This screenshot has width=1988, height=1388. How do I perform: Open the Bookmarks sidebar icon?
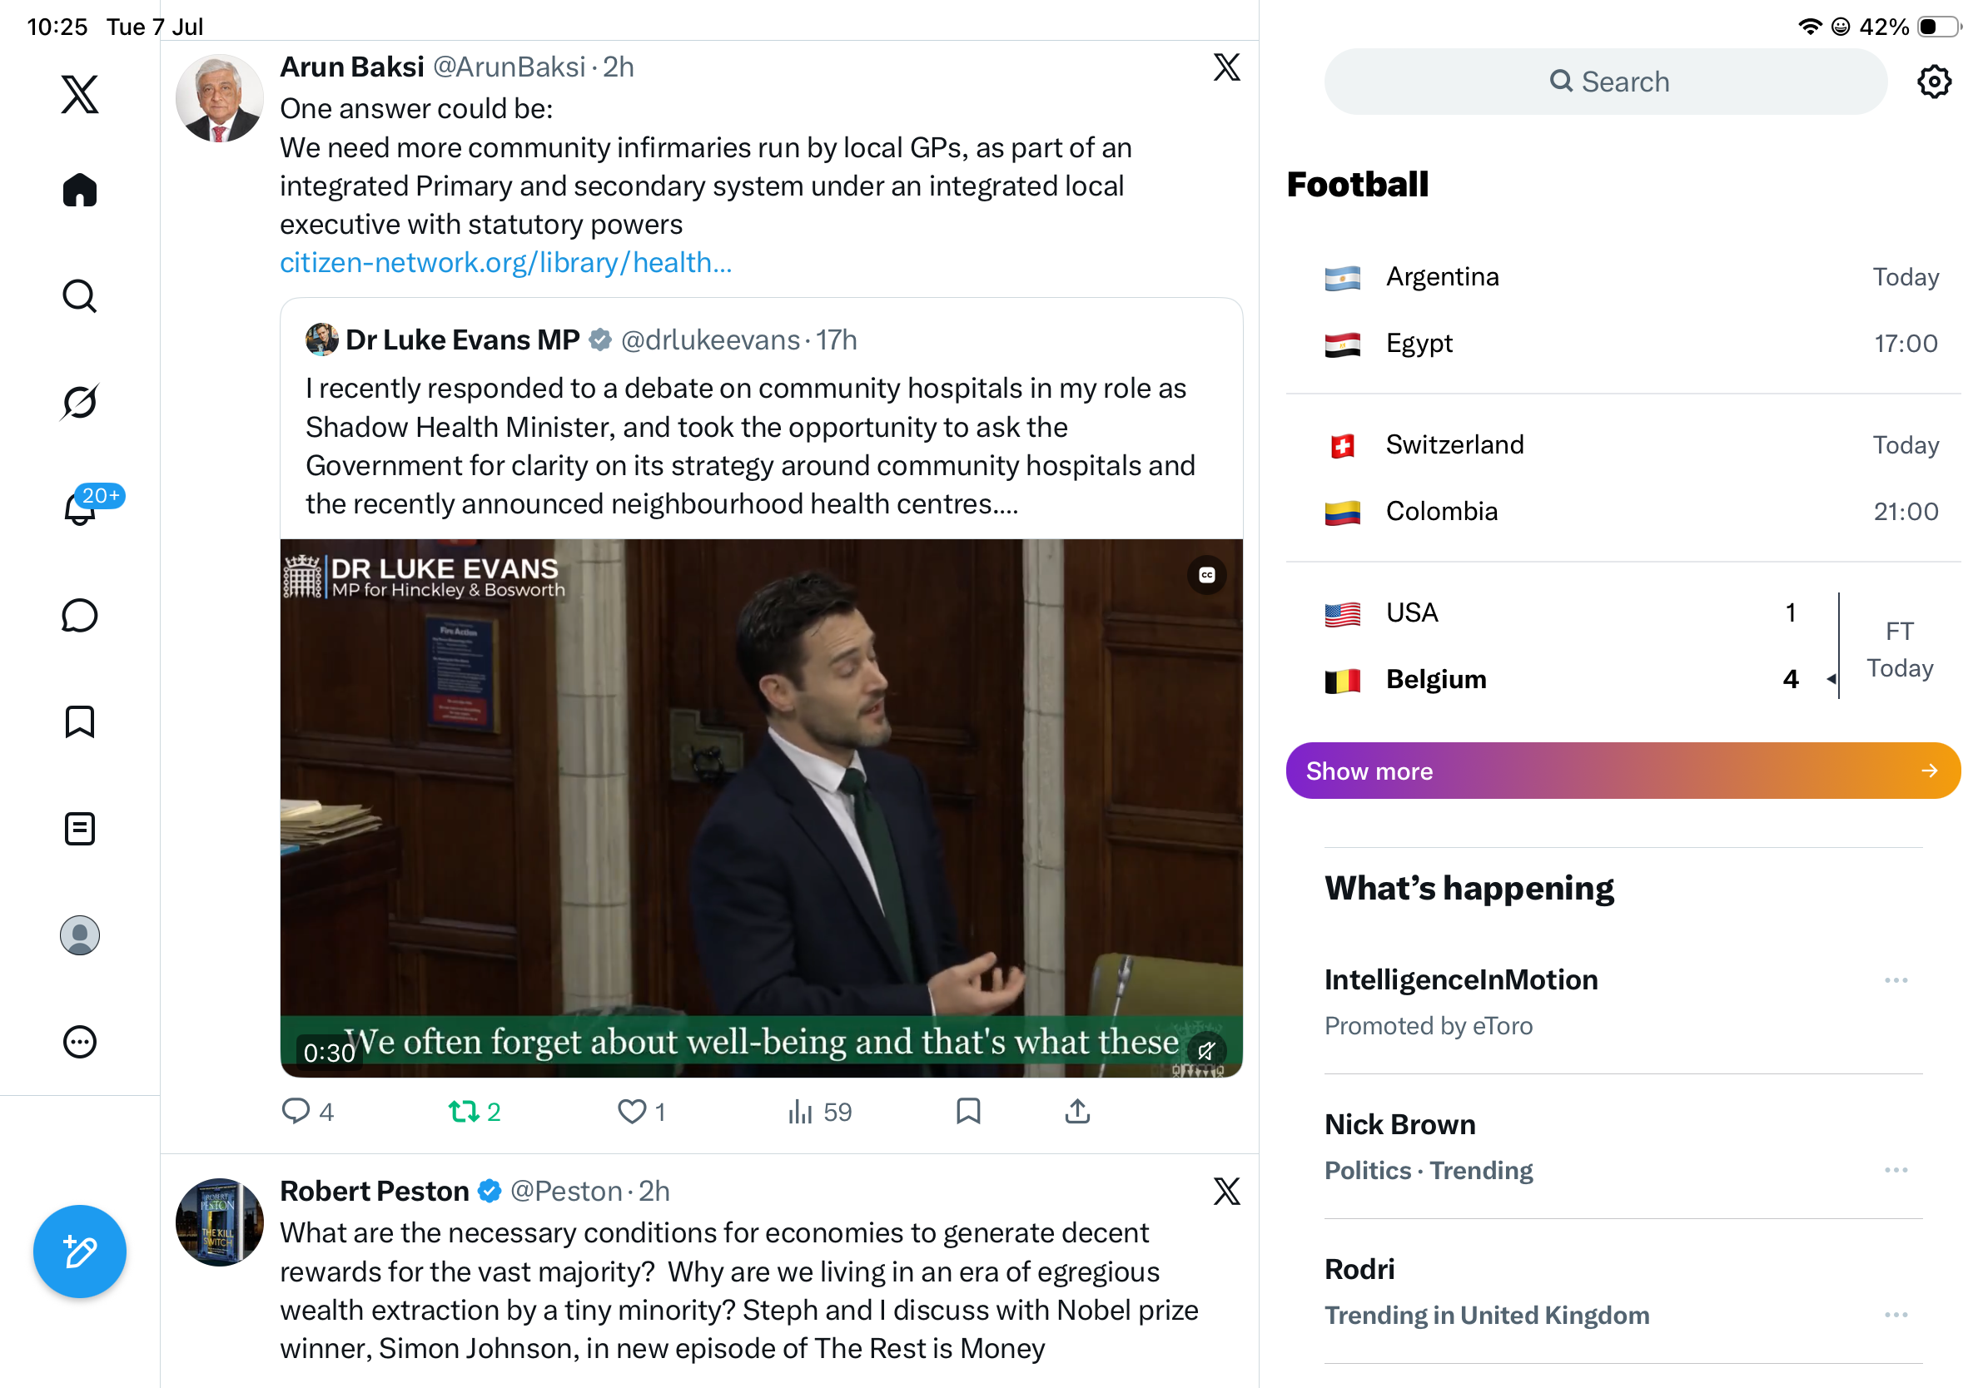click(80, 721)
